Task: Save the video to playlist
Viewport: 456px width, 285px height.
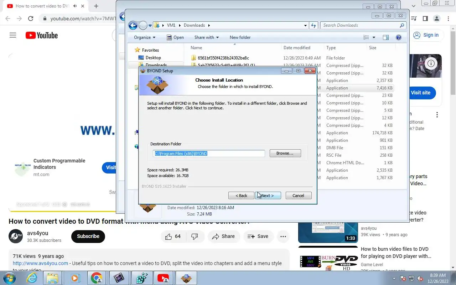Action: [258, 236]
